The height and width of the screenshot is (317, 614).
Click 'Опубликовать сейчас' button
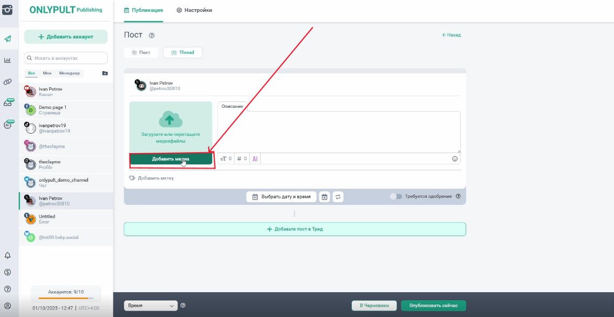pos(433,306)
